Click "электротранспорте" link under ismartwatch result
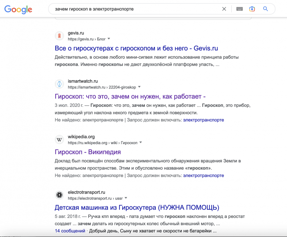The height and width of the screenshot is (237, 287). (203, 120)
